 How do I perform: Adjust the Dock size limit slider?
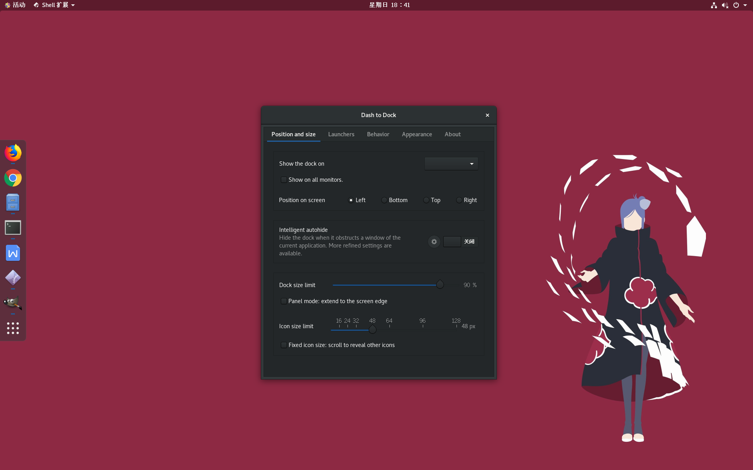[x=440, y=285]
